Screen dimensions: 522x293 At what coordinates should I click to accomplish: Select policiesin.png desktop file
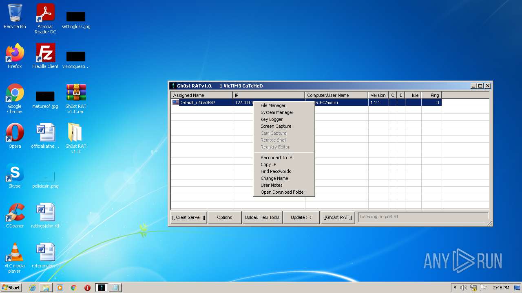coord(45,179)
